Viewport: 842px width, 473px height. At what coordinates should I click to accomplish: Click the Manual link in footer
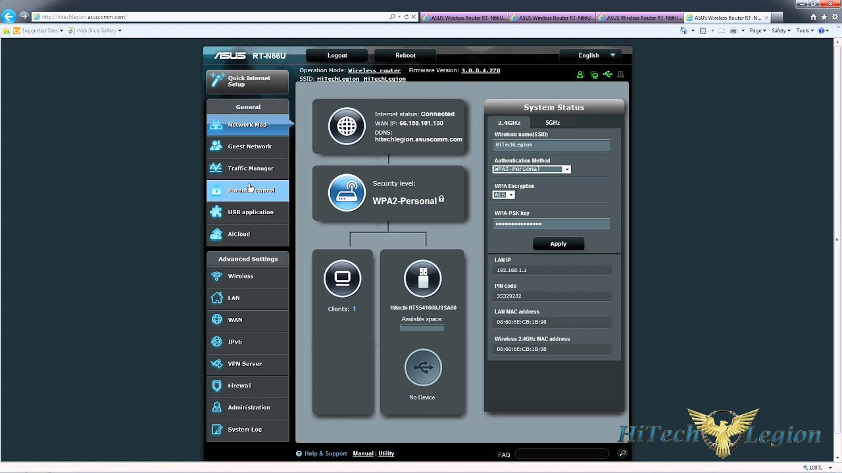click(x=363, y=454)
